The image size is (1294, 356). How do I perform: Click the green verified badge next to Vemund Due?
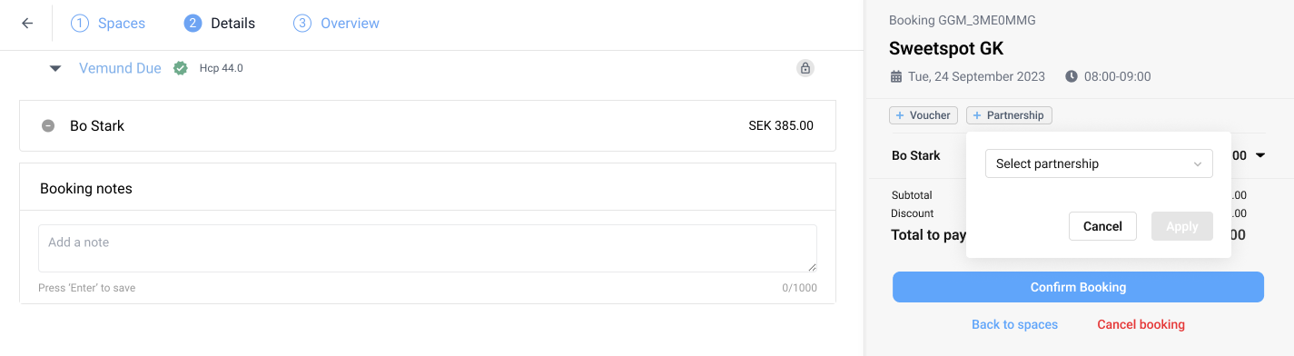pyautogui.click(x=181, y=68)
